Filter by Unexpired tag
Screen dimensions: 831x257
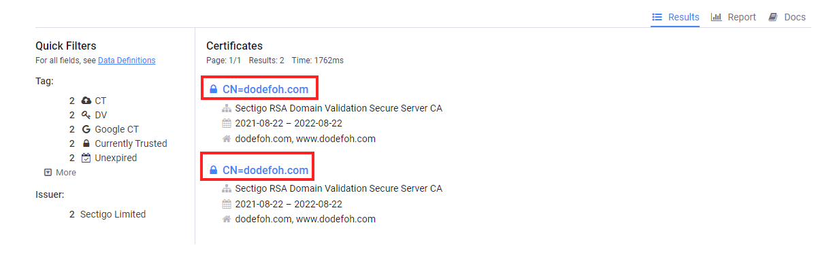point(116,158)
